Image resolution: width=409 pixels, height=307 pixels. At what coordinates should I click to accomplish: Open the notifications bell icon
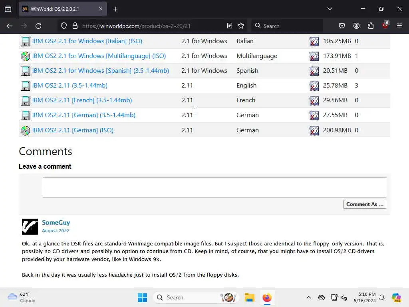[382, 297]
